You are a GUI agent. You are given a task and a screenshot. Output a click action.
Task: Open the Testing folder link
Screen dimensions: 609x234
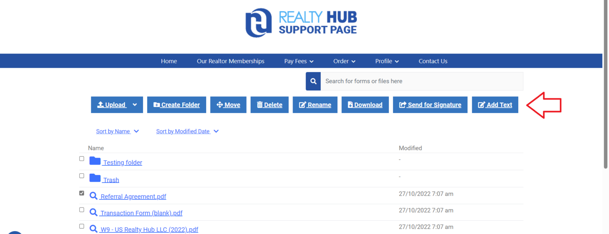123,163
